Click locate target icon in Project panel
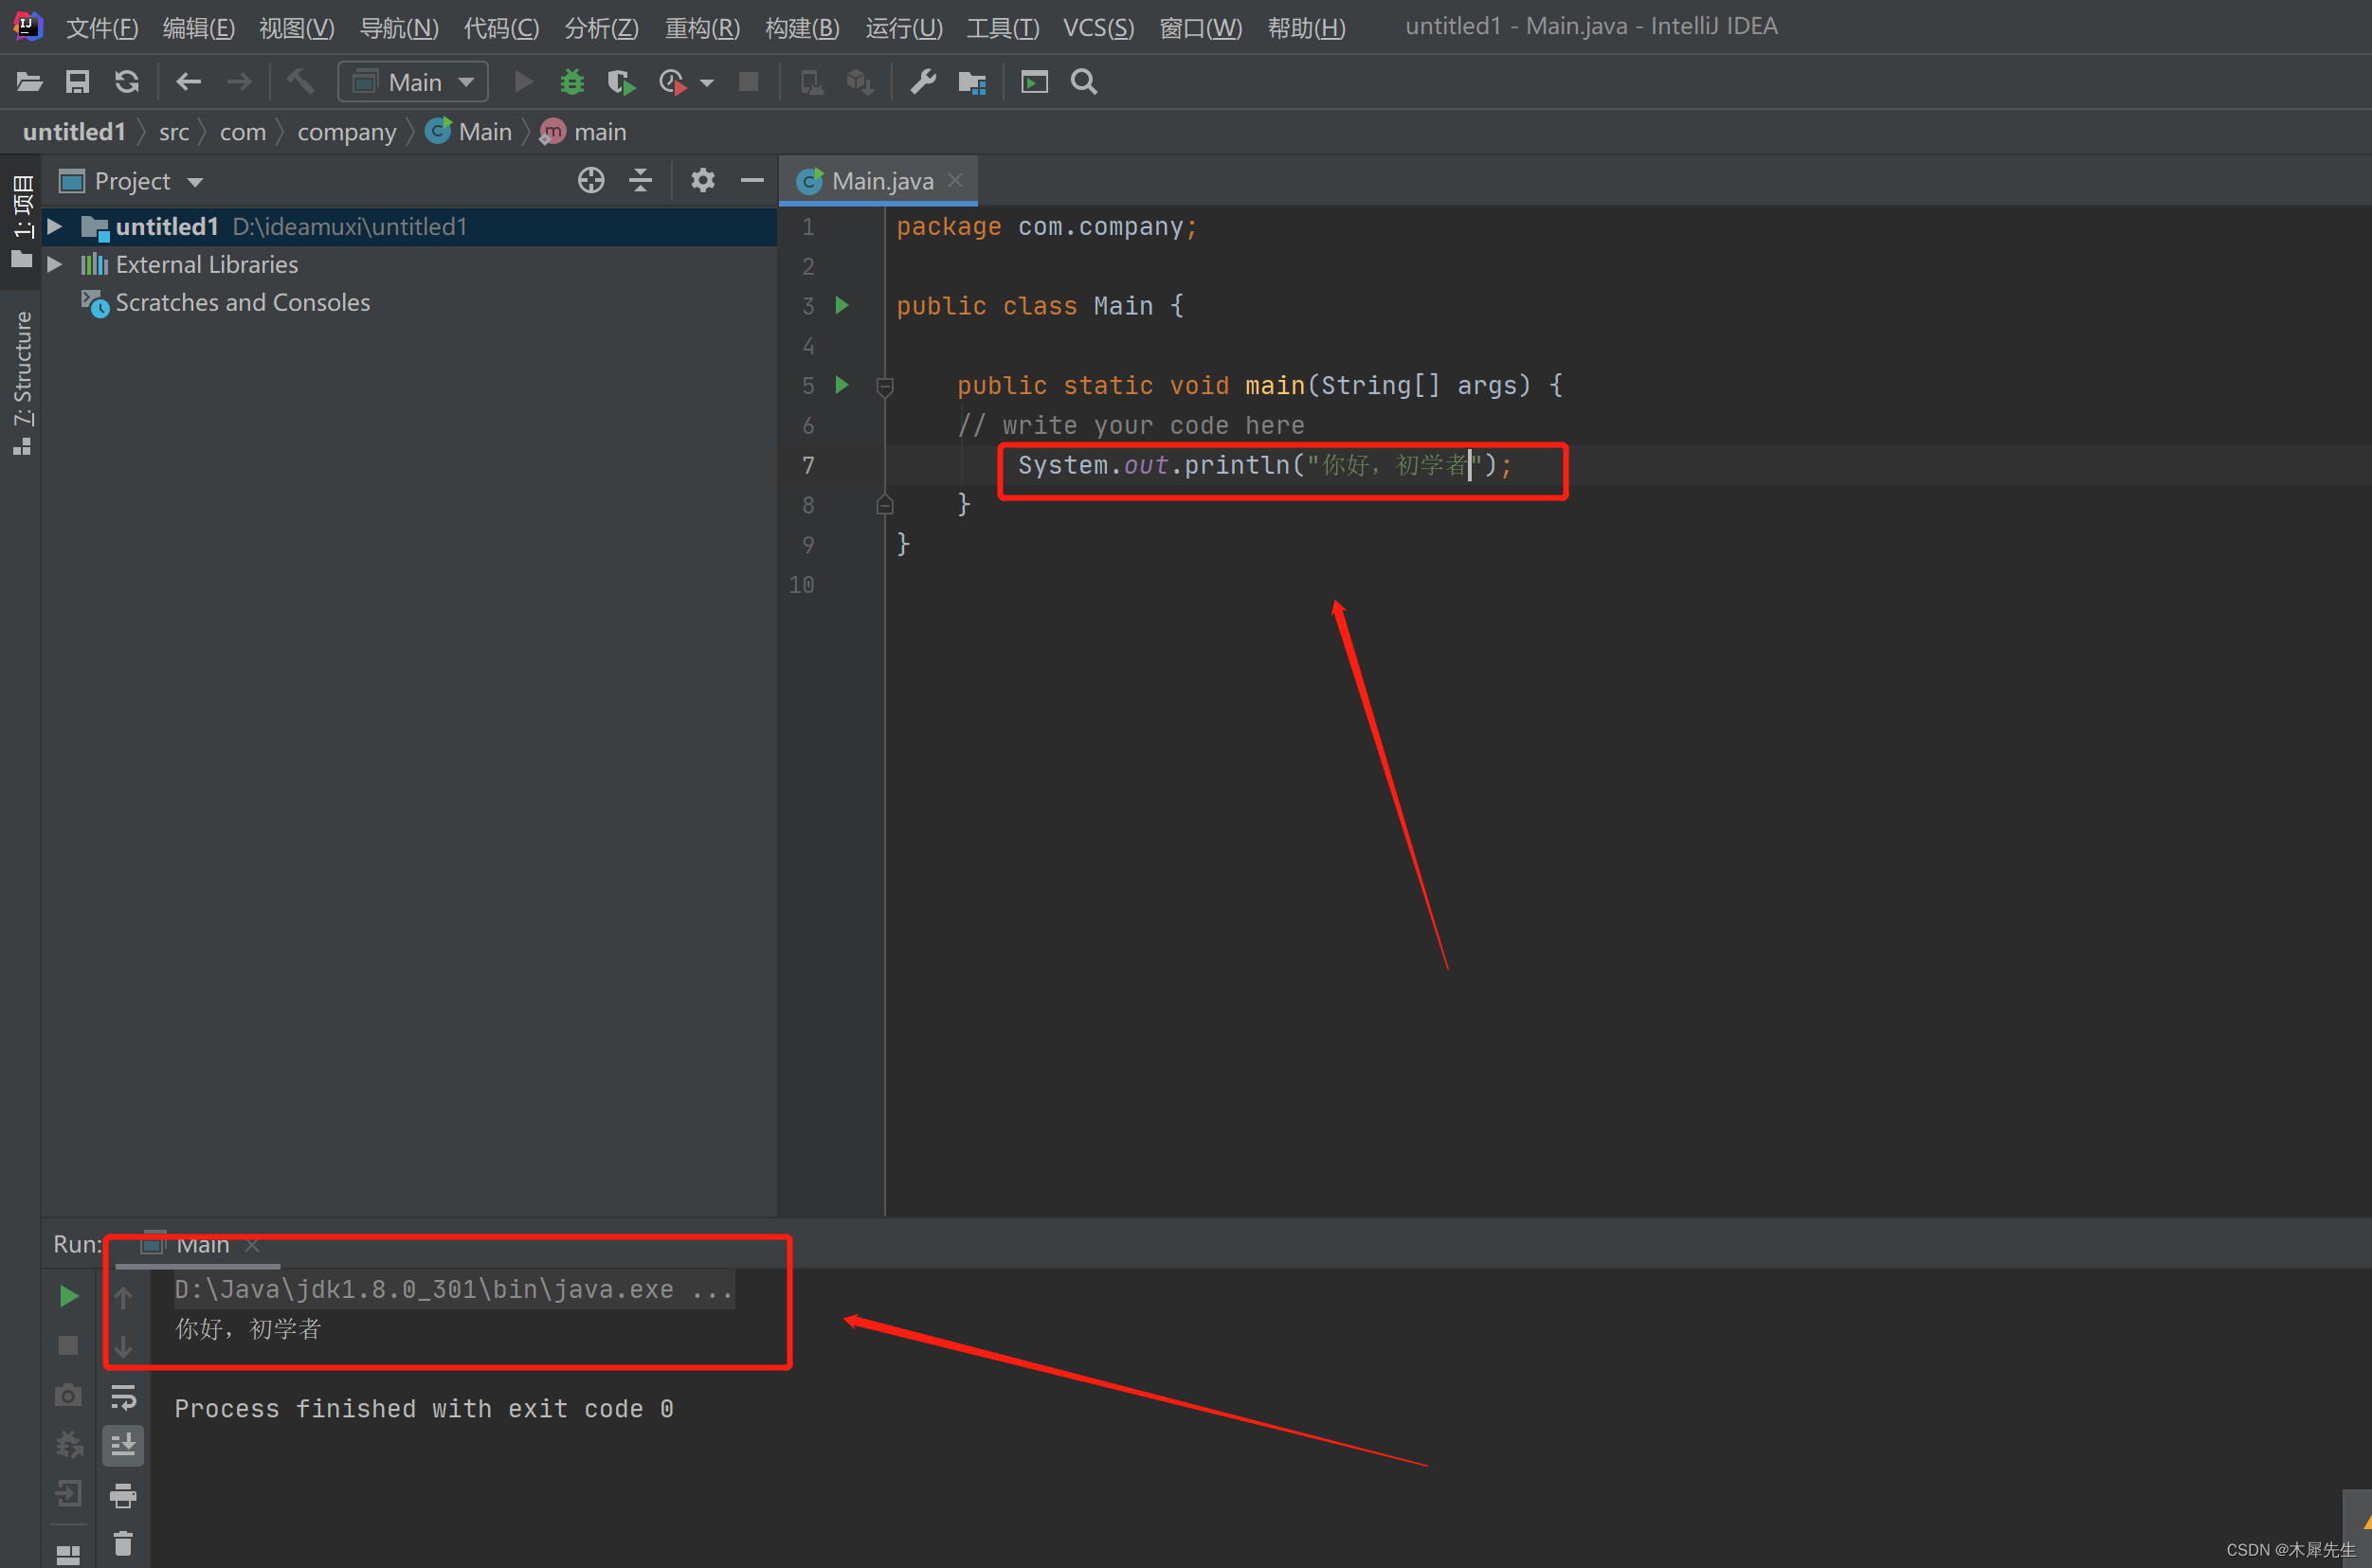 [591, 181]
